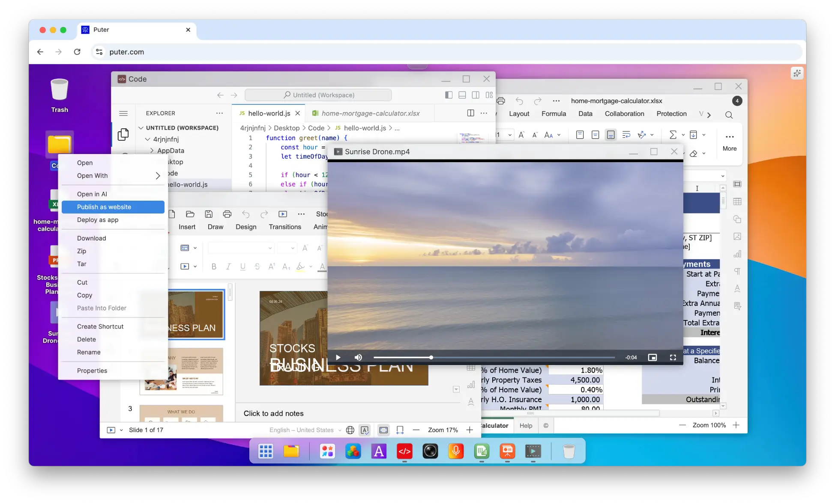Screen dimensions: 835x504
Task: Click the globe language icon in presentation status bar
Action: (350, 430)
